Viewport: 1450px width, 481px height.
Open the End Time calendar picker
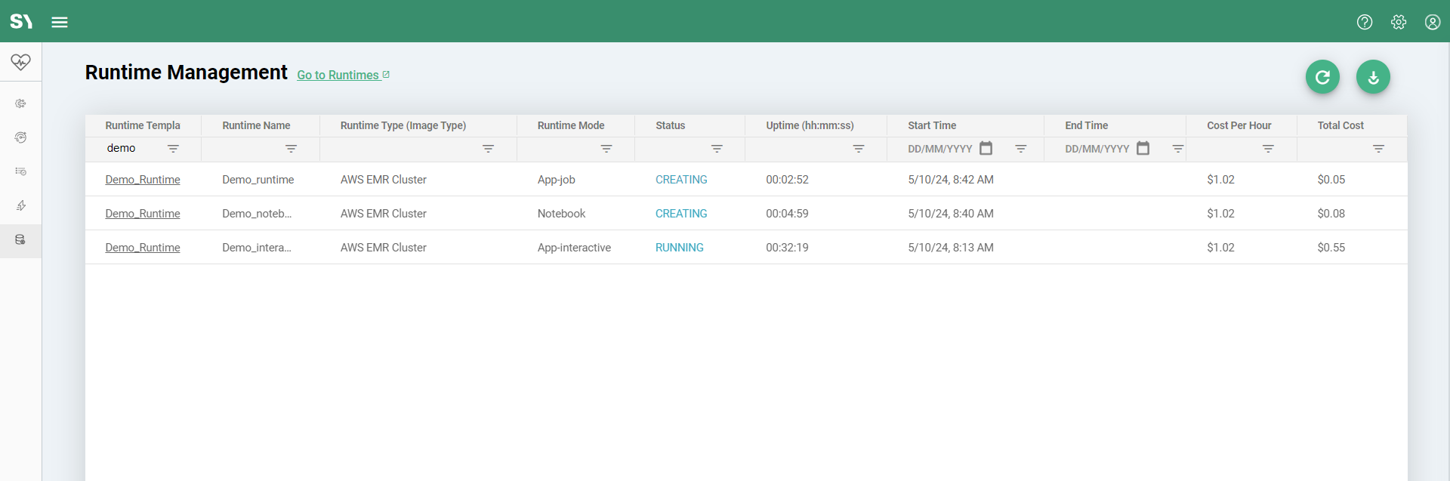coord(1143,148)
